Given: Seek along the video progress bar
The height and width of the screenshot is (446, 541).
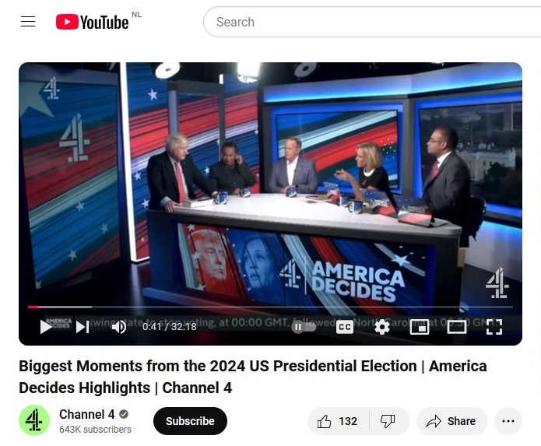Looking at the screenshot, I should 270,307.
